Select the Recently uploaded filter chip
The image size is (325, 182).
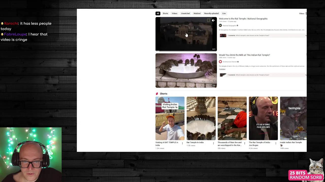(x=211, y=13)
